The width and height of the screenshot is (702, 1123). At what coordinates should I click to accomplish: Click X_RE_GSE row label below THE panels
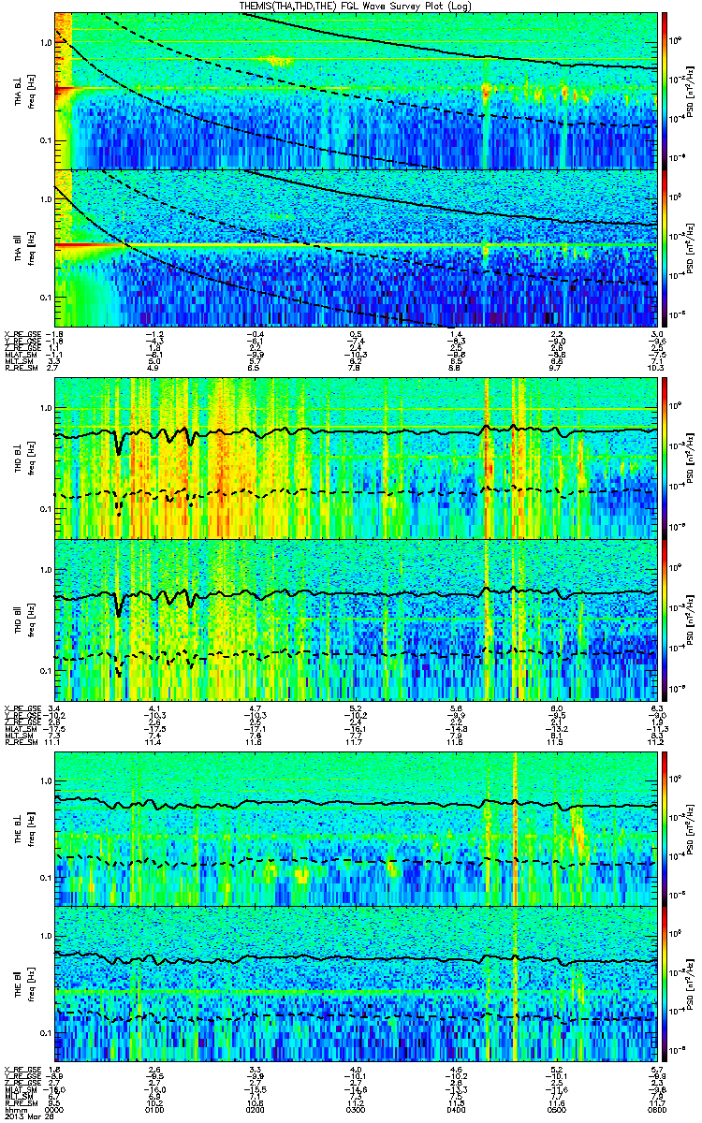pyautogui.click(x=22, y=1069)
